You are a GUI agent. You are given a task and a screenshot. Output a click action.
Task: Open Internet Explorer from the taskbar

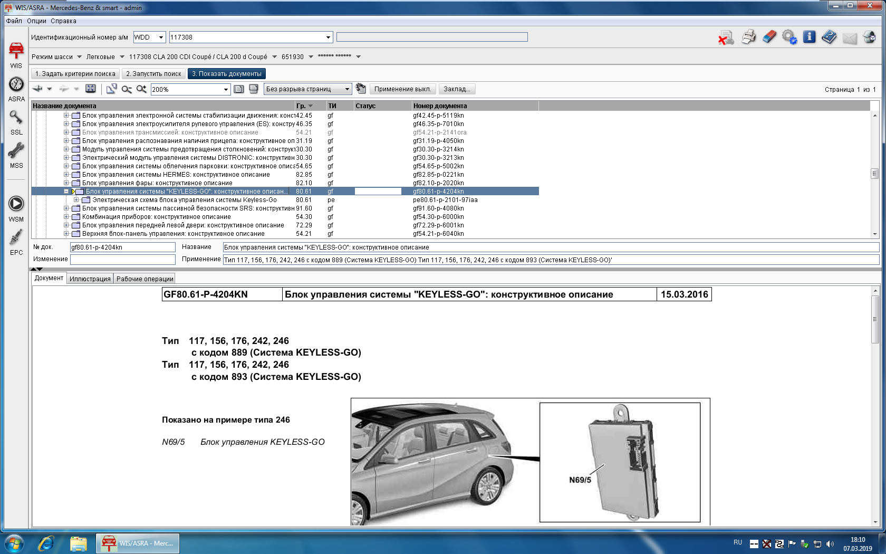point(46,543)
